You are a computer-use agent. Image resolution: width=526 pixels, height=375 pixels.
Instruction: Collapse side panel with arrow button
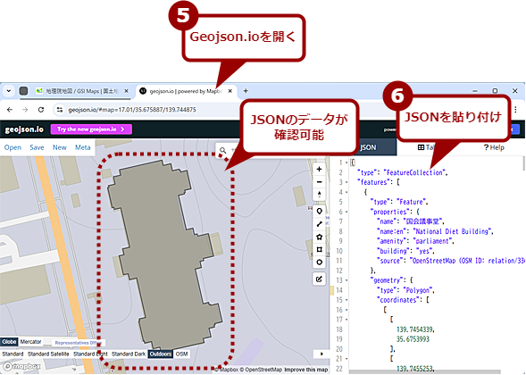click(321, 354)
